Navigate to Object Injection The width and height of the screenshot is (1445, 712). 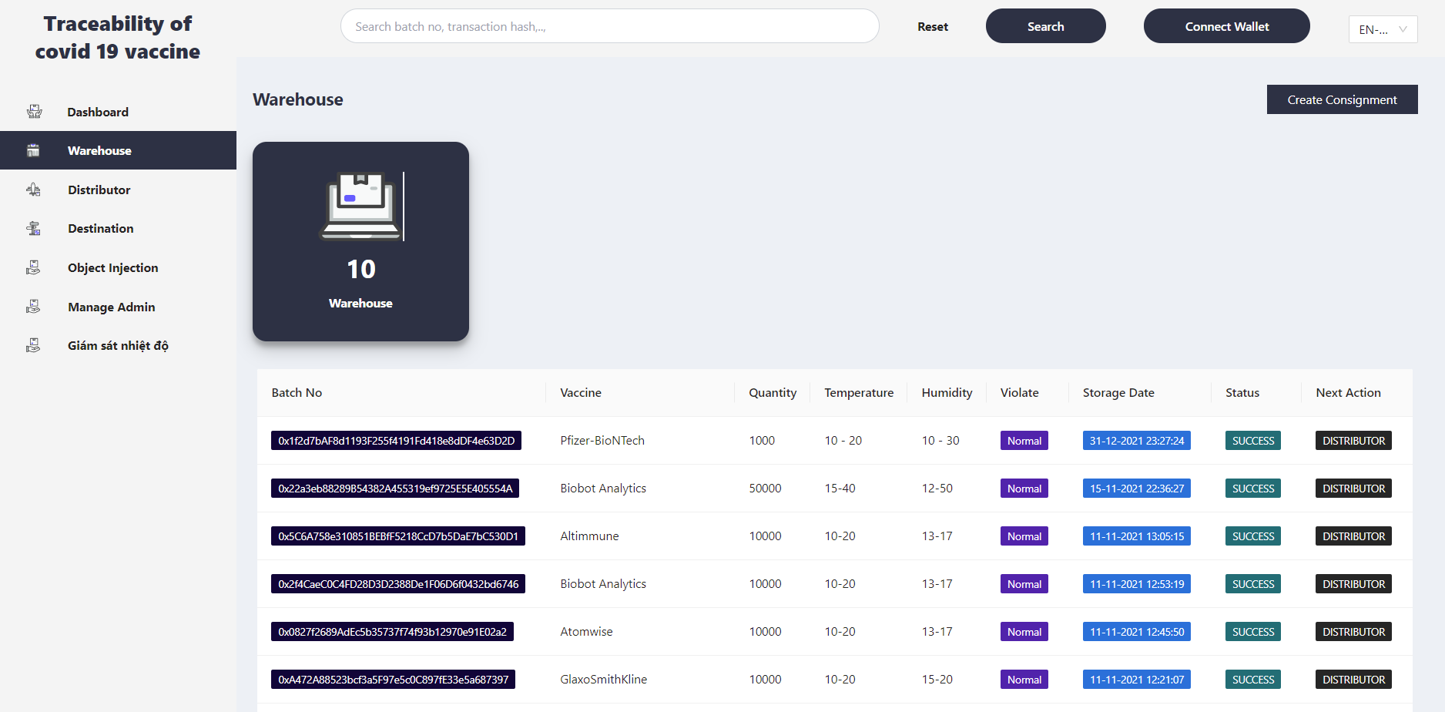point(118,267)
